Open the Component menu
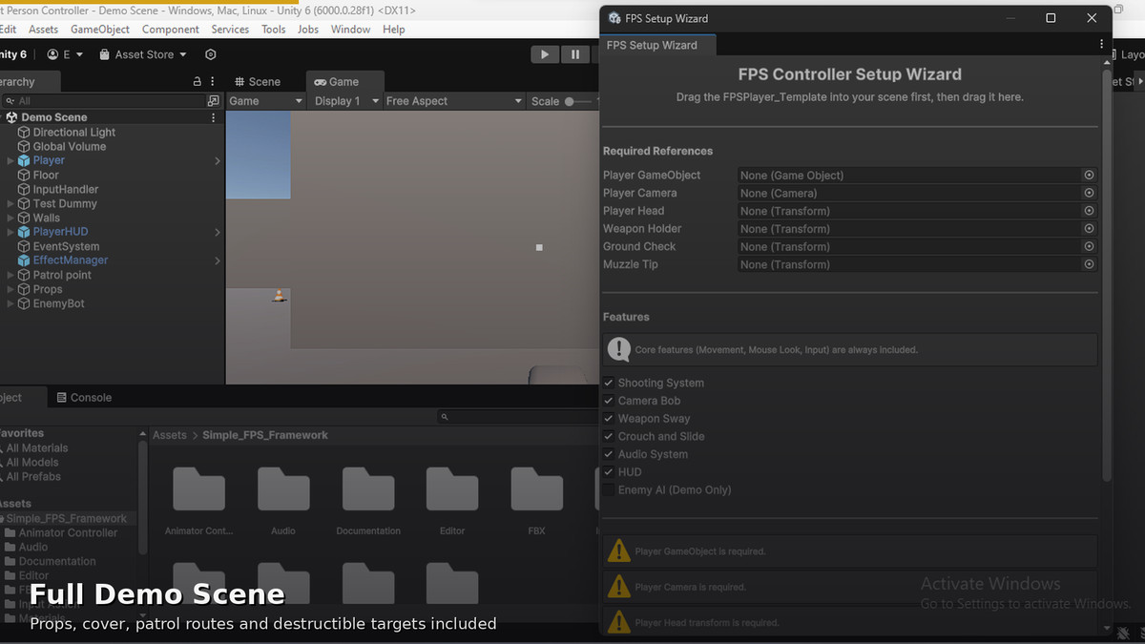1145x644 pixels. [x=171, y=30]
